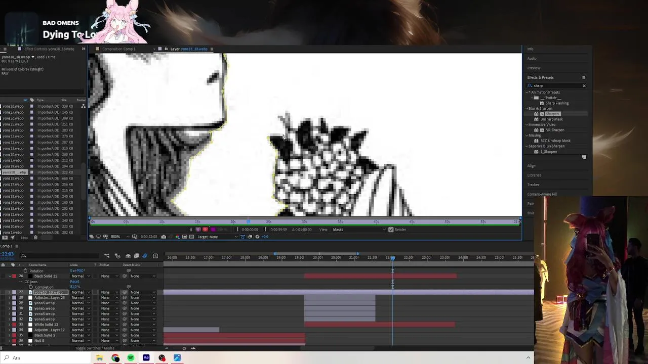648x364 pixels.
Task: Click Reset for the CC Jaws effect
Action: click(74, 282)
